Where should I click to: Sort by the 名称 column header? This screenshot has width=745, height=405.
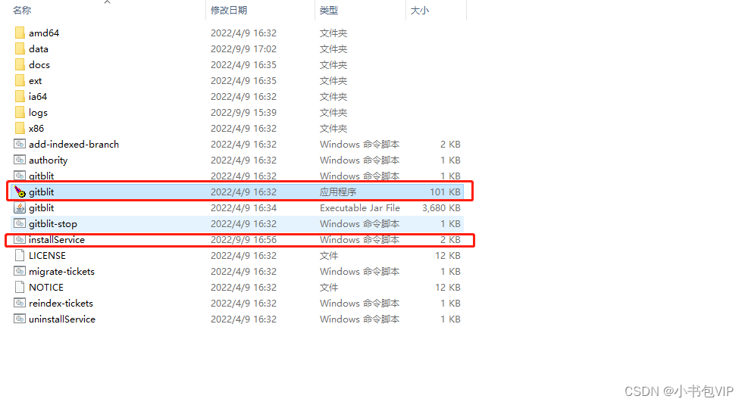[22, 10]
